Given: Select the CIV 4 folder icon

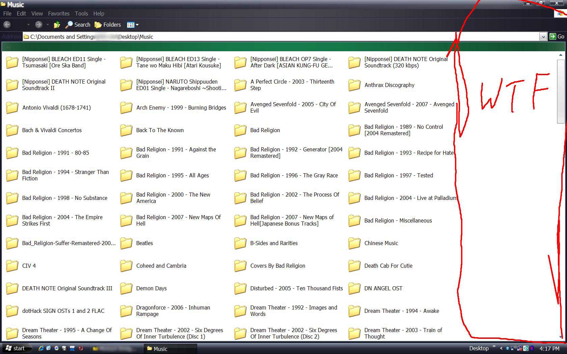Looking at the screenshot, I should 12,266.
